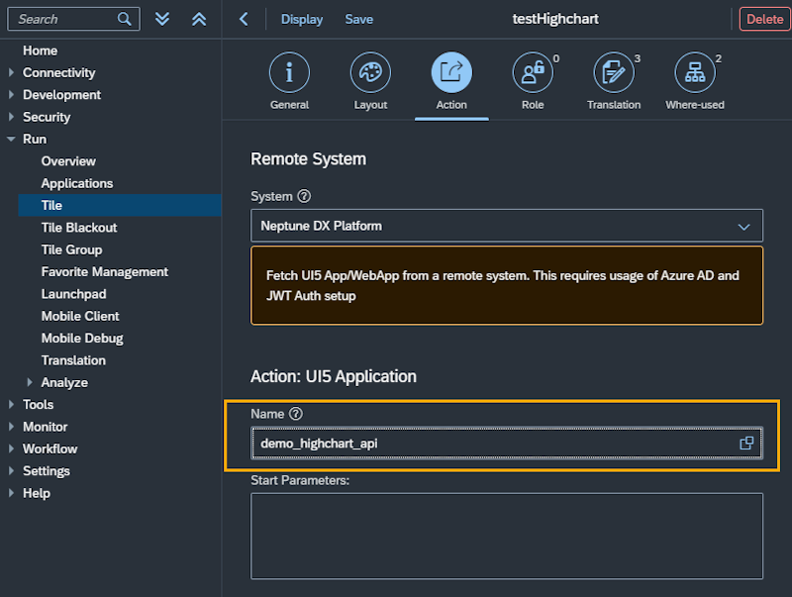Click the search magnifier icon

[x=124, y=19]
